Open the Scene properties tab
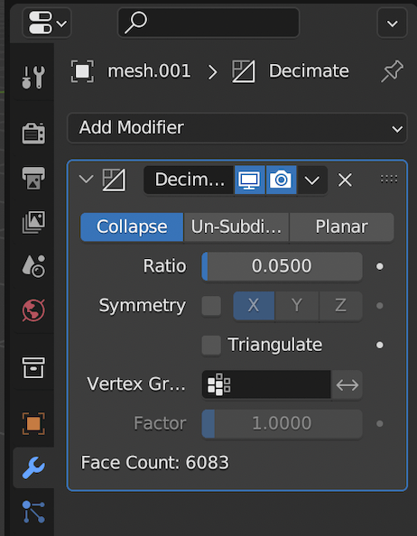This screenshot has height=536, width=417. [x=33, y=266]
